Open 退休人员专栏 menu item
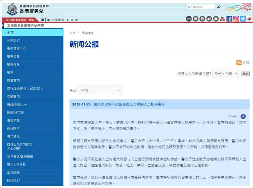Viewport: 253px width, 188px height. click(x=33, y=165)
